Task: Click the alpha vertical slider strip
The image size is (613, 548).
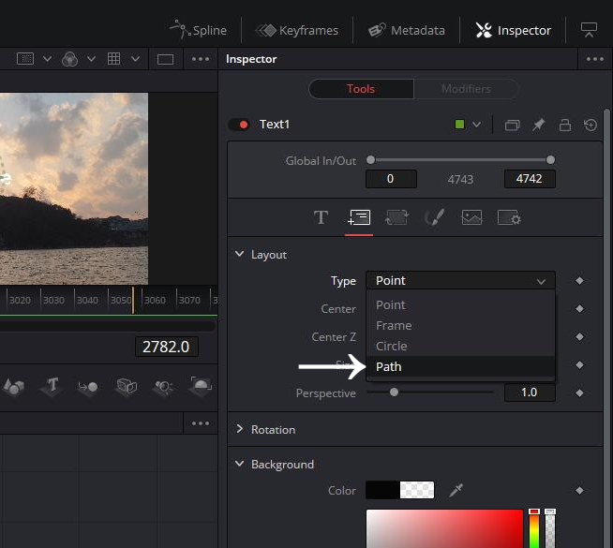Action: pos(549,528)
